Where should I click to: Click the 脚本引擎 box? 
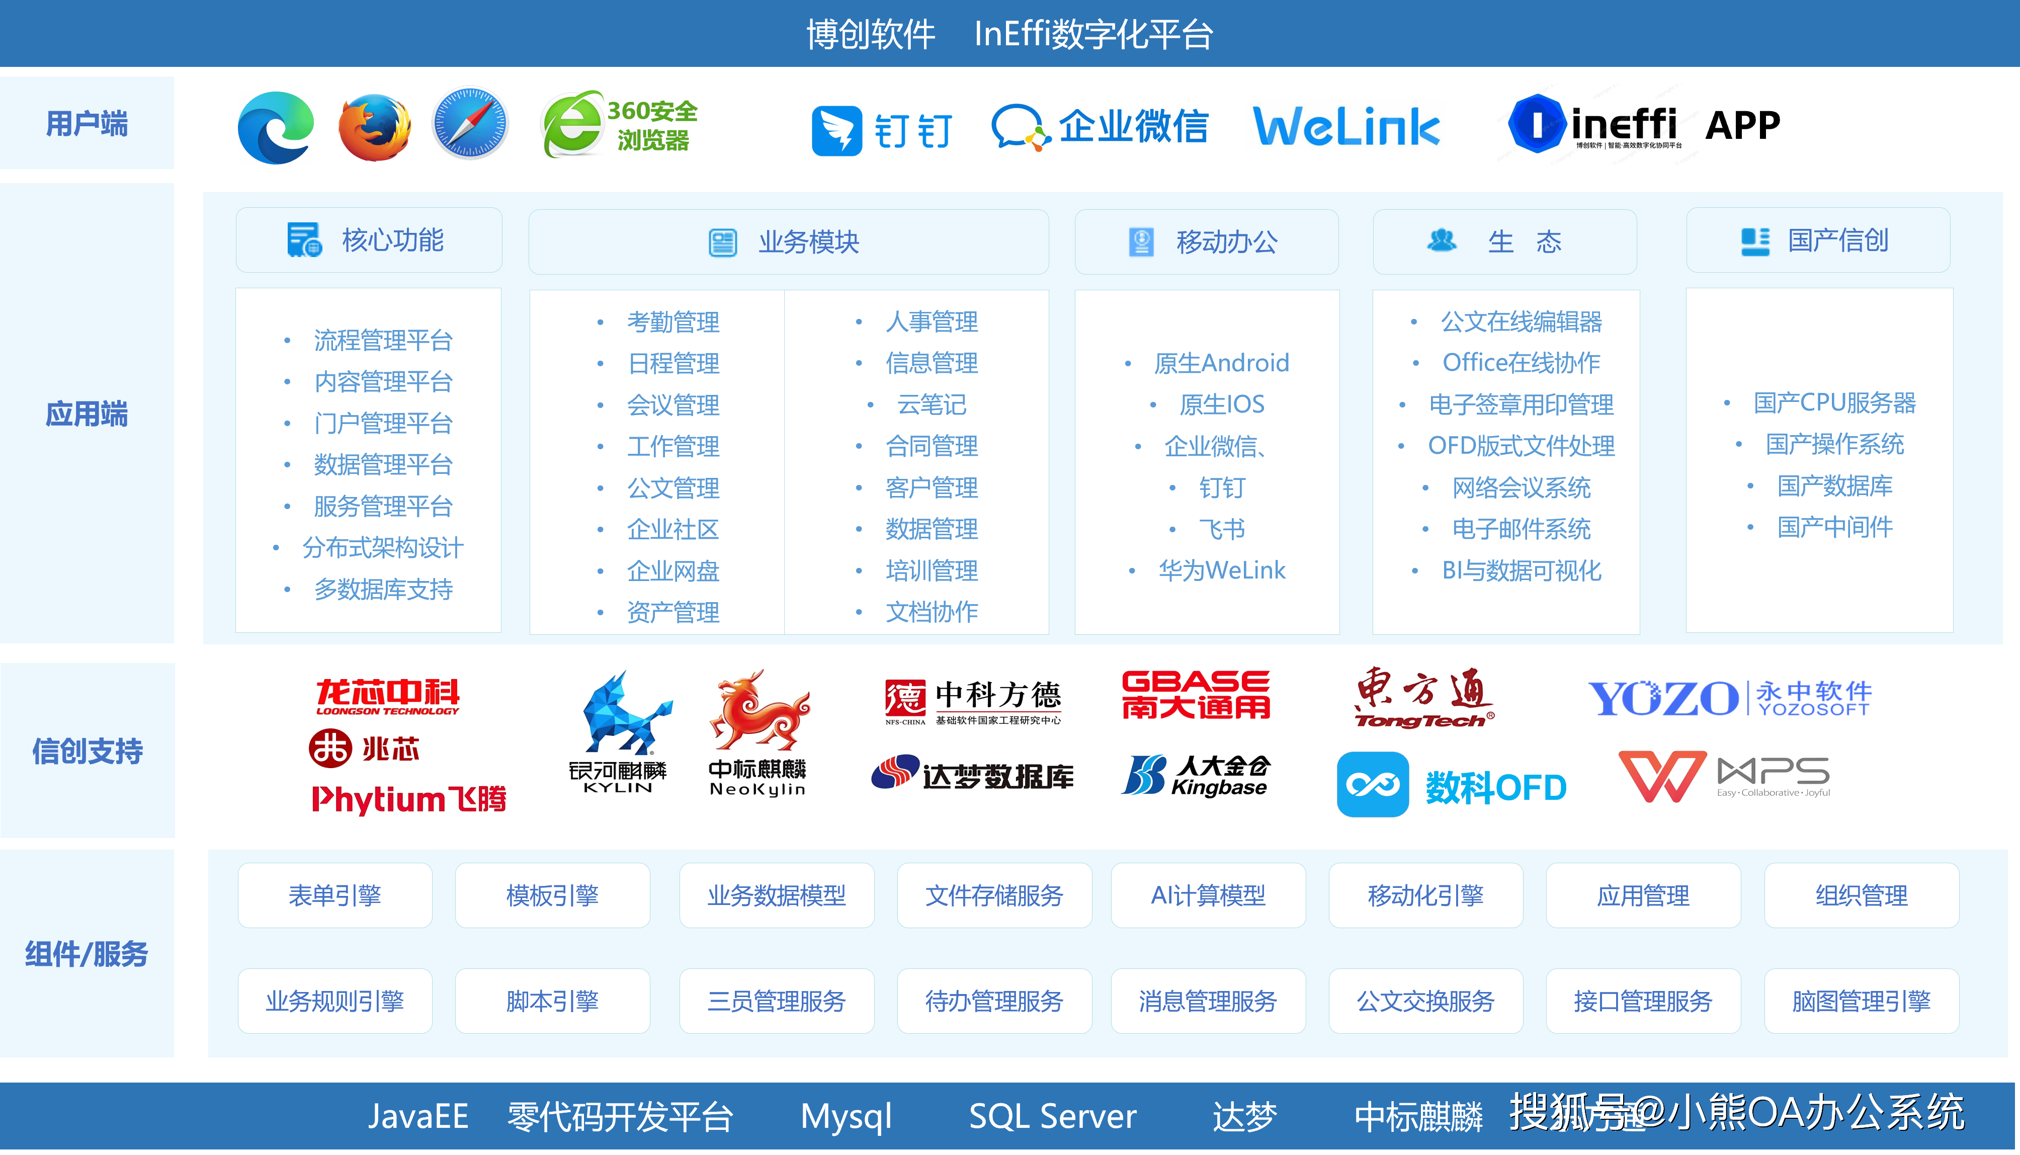[553, 1002]
